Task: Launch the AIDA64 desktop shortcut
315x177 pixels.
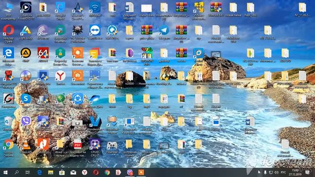Action: (x=43, y=55)
